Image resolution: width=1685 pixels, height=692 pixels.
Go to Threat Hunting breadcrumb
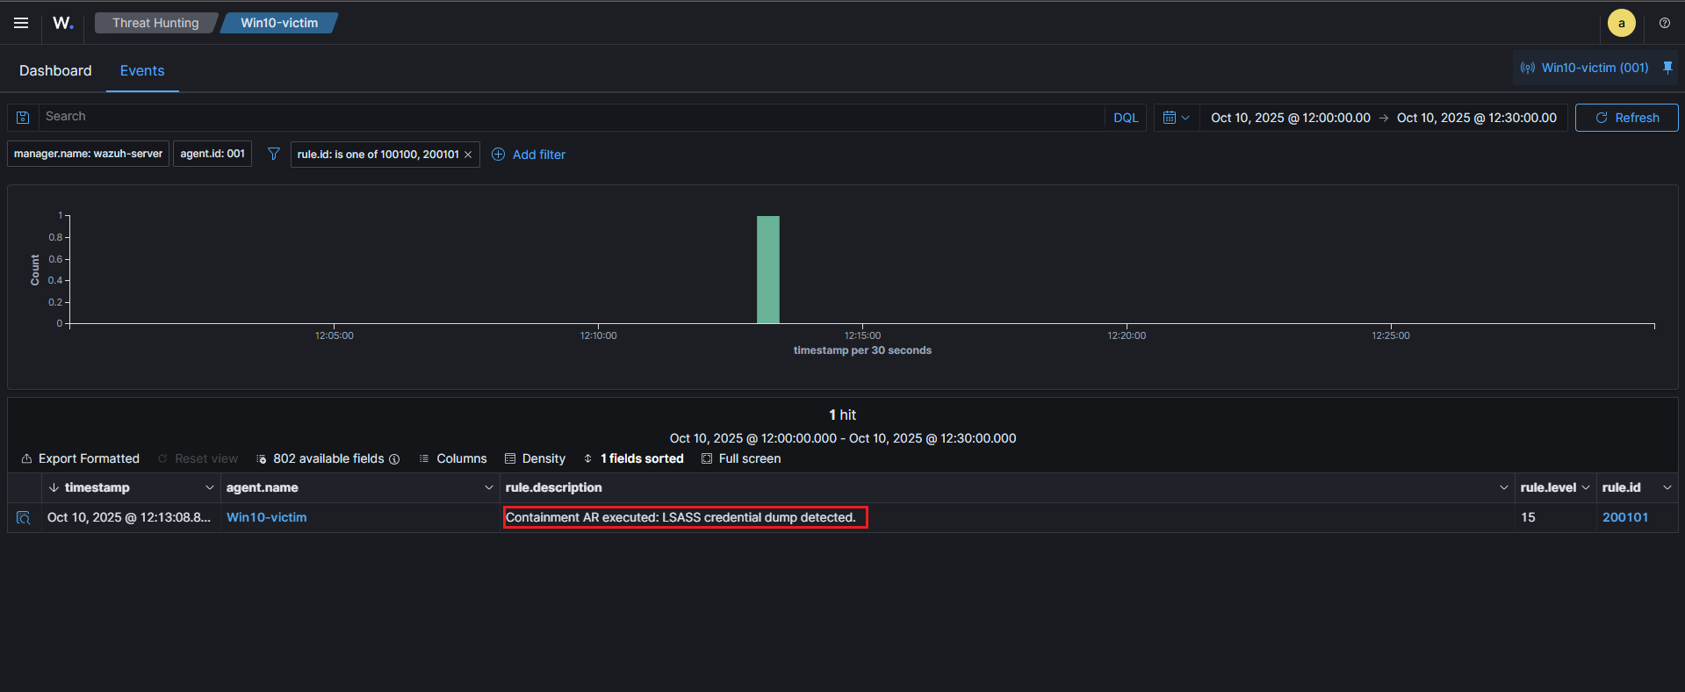[x=155, y=23]
